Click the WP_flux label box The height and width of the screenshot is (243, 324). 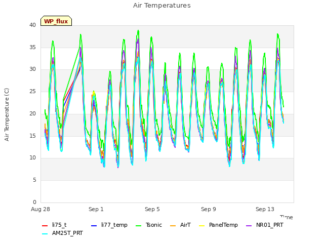tap(56, 21)
